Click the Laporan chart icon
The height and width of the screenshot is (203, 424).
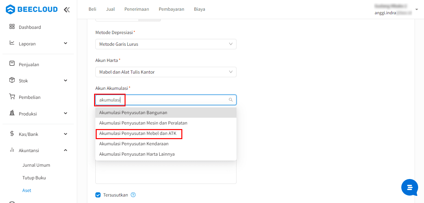tap(12, 43)
